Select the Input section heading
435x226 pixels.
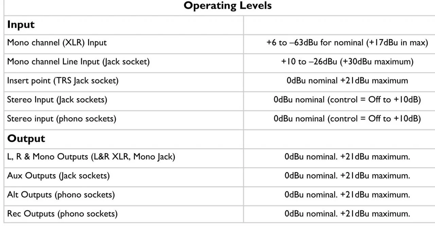[21, 25]
